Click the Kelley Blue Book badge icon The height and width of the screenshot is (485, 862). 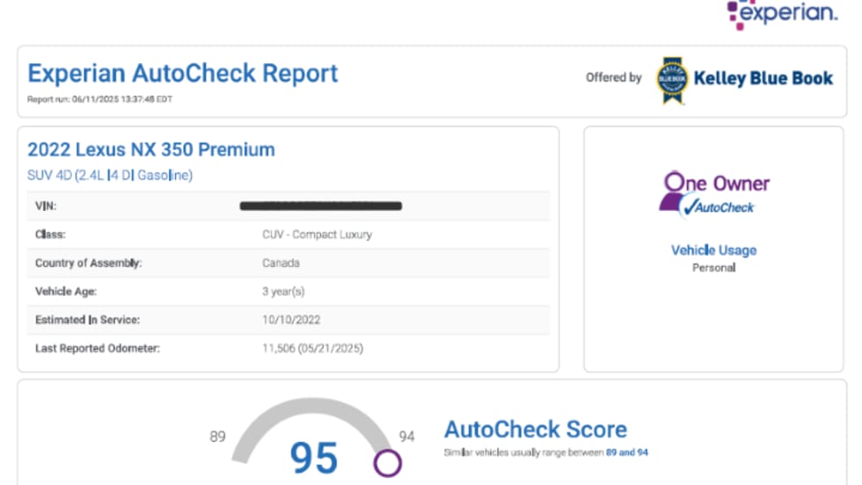(672, 80)
